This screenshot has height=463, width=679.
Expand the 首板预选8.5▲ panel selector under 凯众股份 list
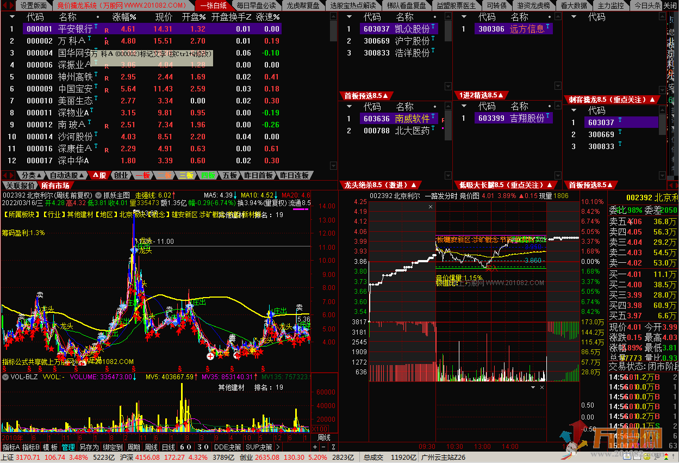click(x=366, y=95)
